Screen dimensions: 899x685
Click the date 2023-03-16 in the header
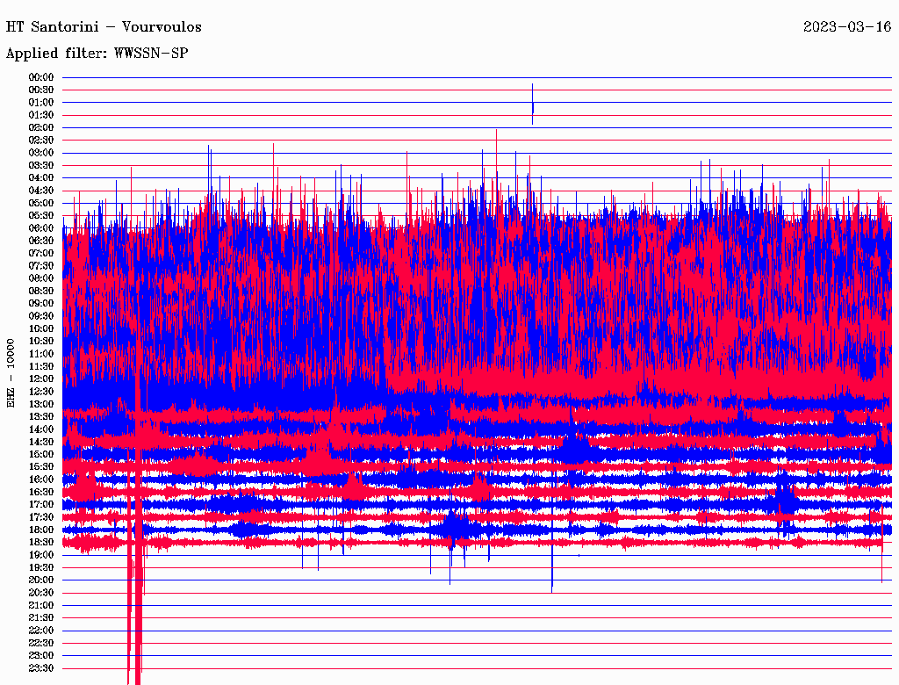[847, 27]
